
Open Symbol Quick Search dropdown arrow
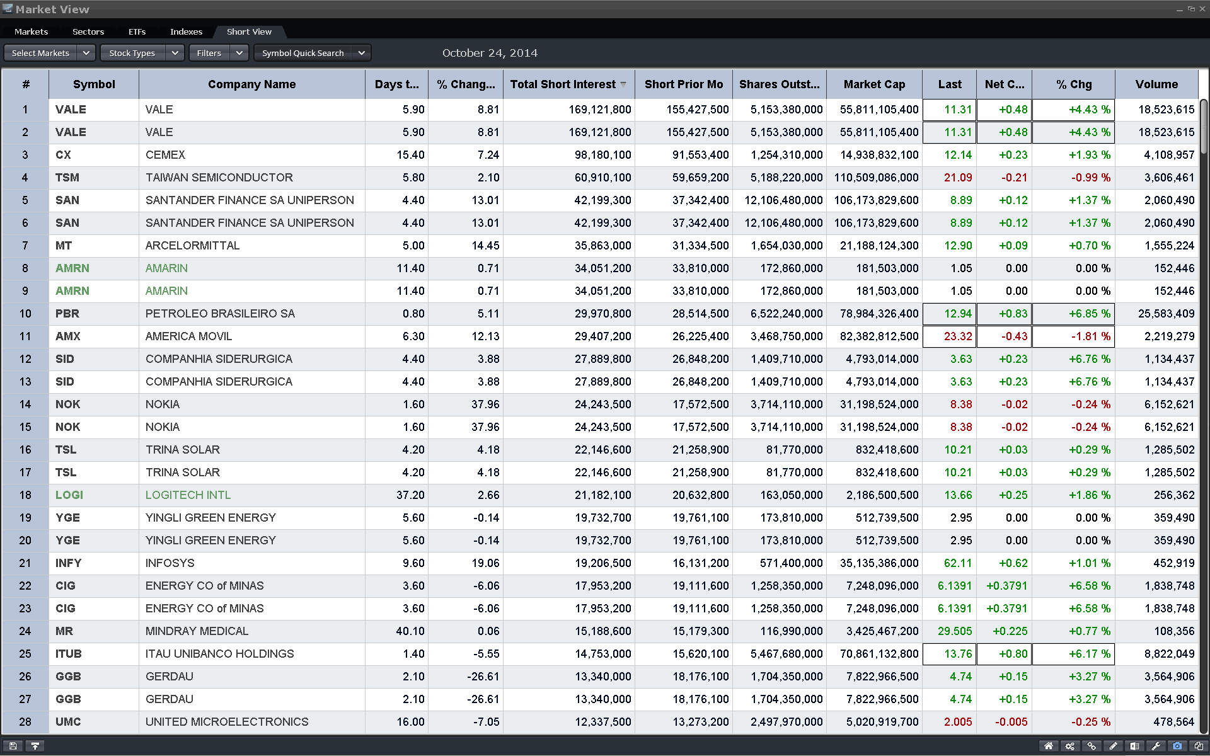pos(362,53)
